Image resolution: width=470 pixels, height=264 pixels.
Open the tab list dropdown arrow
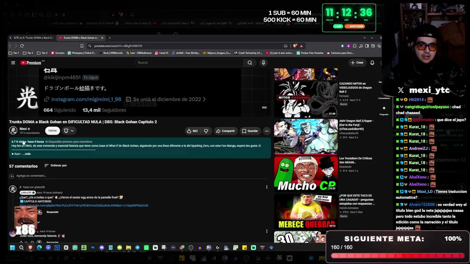pyautogui.click(x=364, y=38)
